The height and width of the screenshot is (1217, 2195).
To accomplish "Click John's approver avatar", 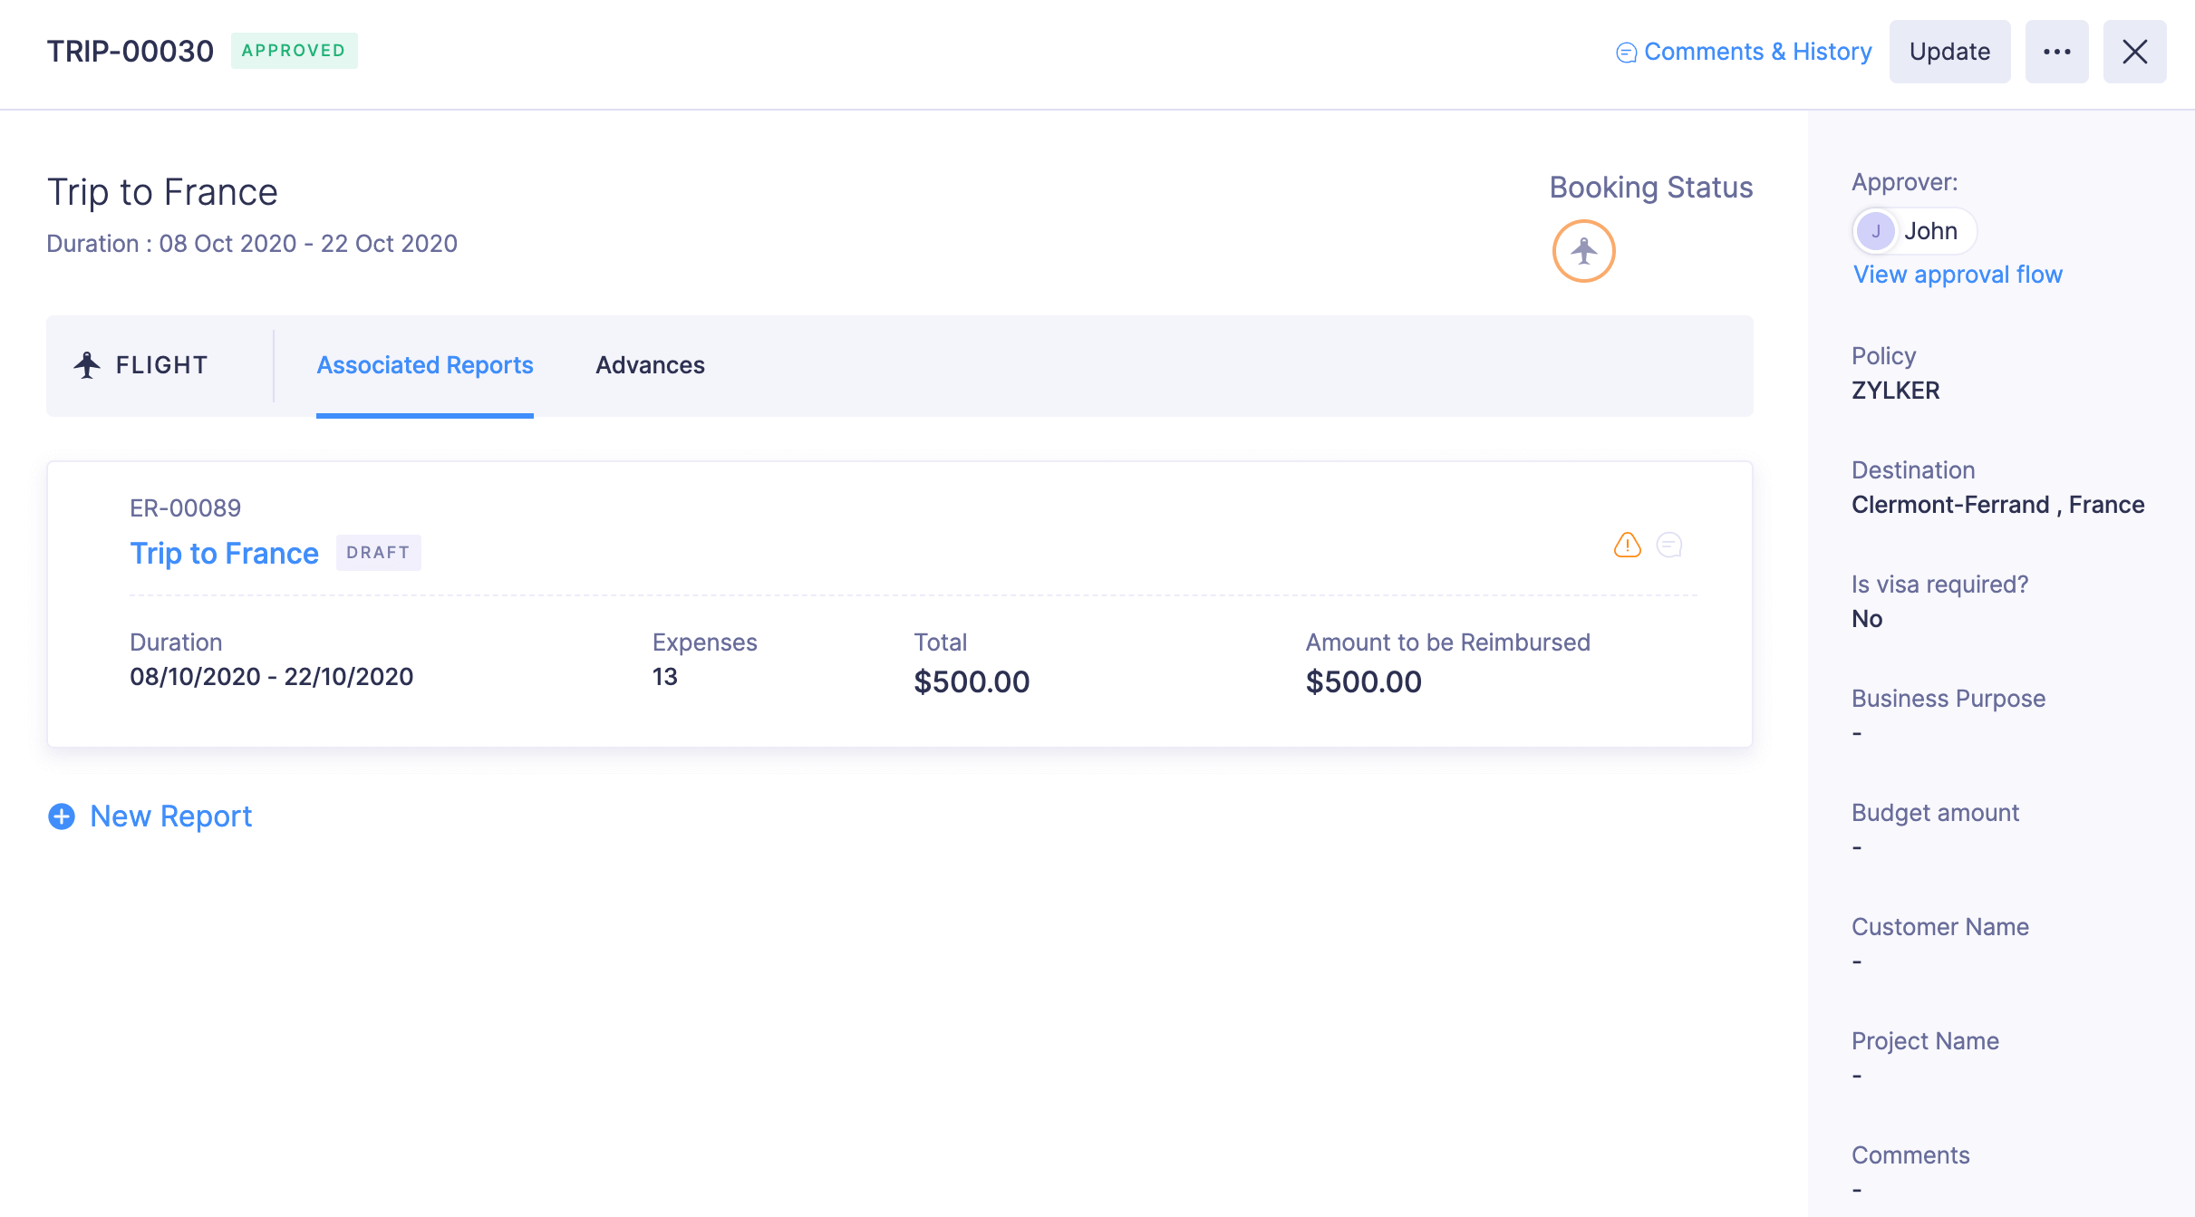I will pos(1876,231).
